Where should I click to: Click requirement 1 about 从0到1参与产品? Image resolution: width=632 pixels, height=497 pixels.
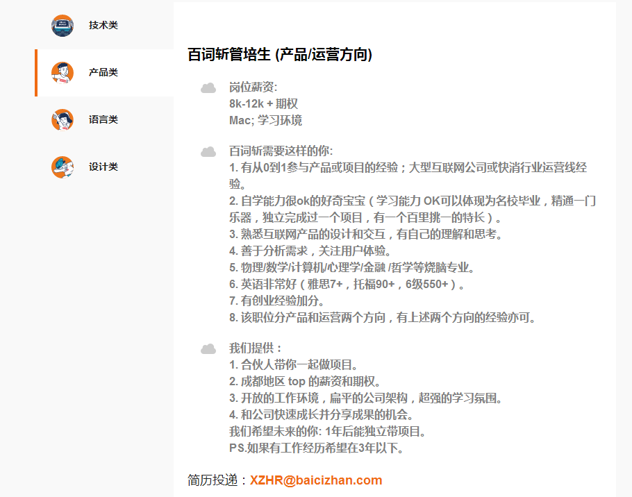(x=408, y=176)
